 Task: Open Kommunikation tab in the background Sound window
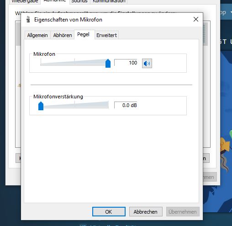(x=109, y=1)
